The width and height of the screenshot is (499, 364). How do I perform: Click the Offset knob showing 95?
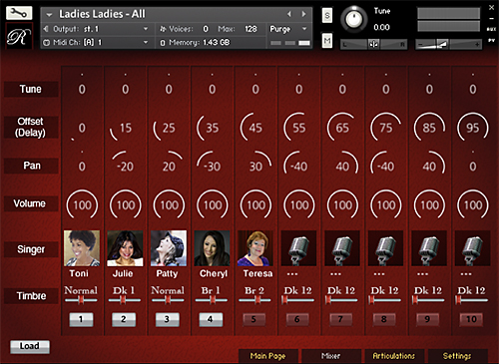point(473,128)
